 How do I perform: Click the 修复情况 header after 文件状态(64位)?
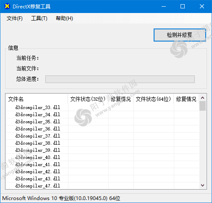(x=186, y=99)
